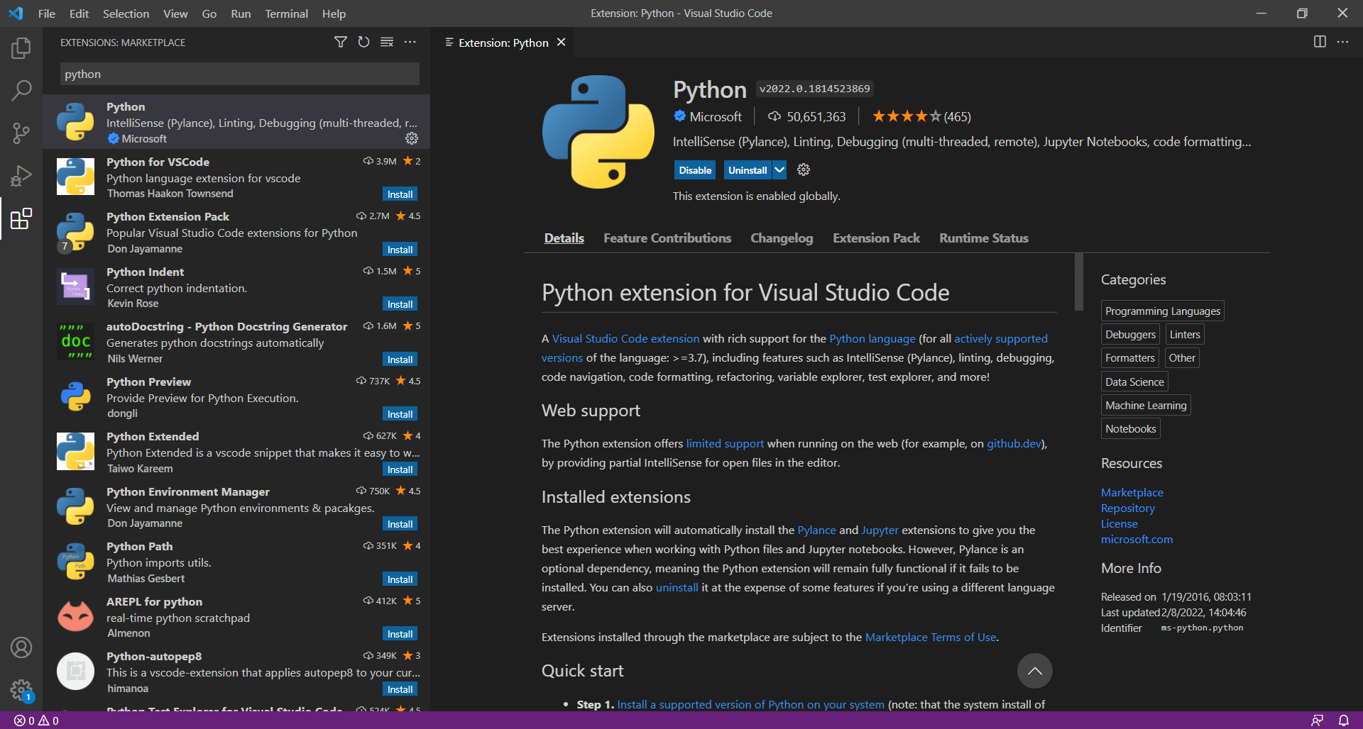Open the View menu
1363x729 pixels.
click(x=175, y=13)
